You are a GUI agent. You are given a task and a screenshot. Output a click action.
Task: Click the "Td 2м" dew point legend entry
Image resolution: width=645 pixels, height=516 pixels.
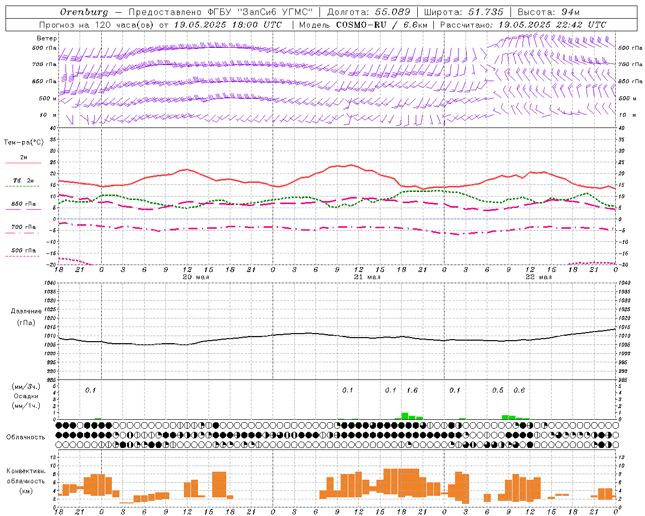tap(24, 180)
